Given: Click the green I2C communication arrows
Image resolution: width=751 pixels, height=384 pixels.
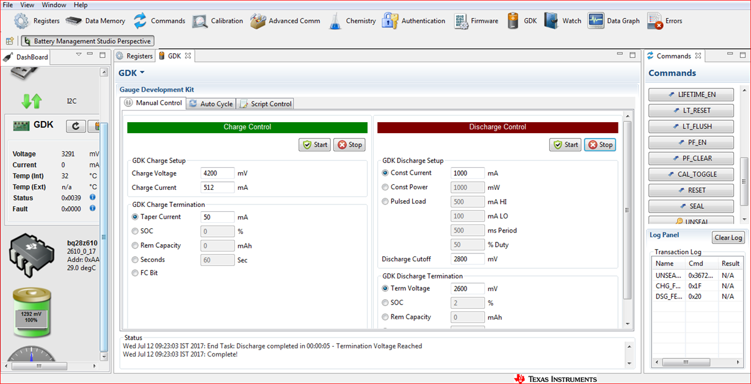Looking at the screenshot, I should coord(31,101).
